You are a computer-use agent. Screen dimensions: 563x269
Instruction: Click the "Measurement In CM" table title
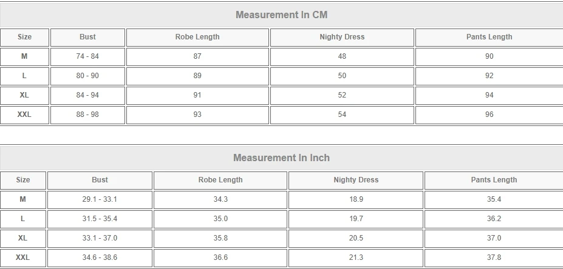coord(281,15)
